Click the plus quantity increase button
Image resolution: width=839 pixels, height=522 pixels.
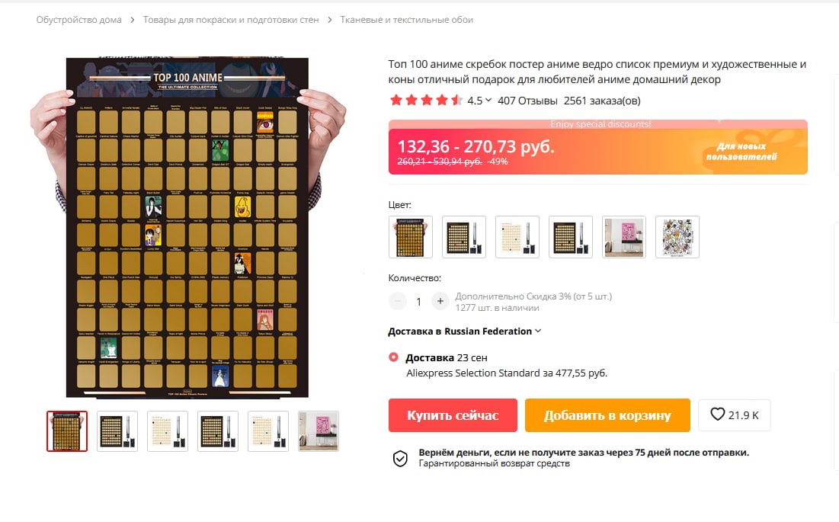pyautogui.click(x=440, y=301)
